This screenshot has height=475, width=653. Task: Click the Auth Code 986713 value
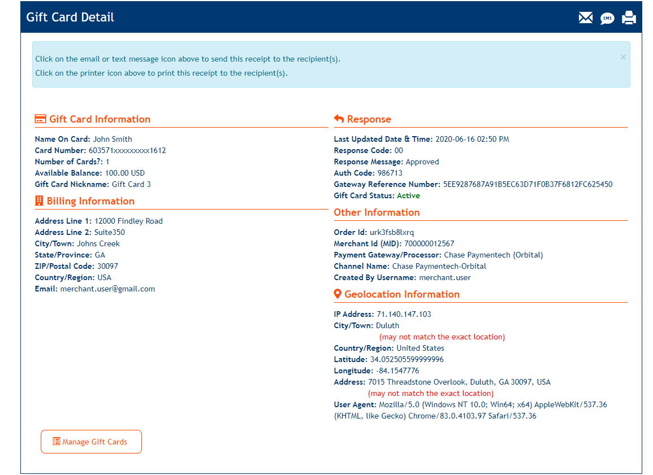[390, 173]
